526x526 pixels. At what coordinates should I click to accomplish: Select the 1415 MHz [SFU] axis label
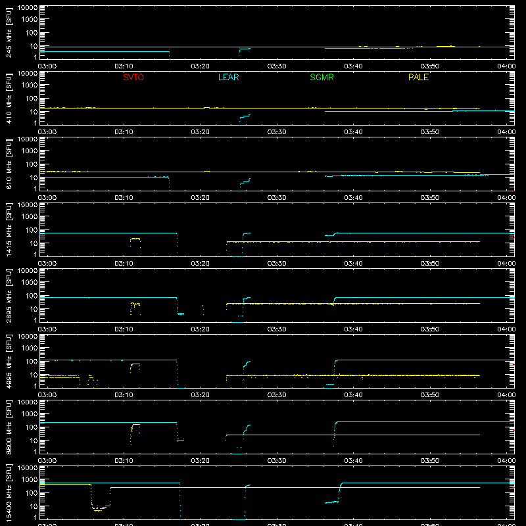(x=9, y=229)
